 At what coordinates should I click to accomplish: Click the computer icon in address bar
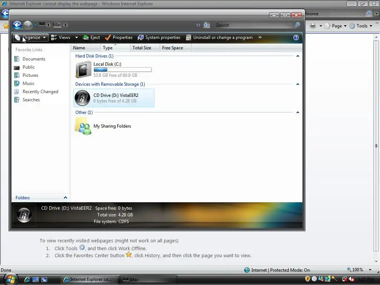coord(42,24)
